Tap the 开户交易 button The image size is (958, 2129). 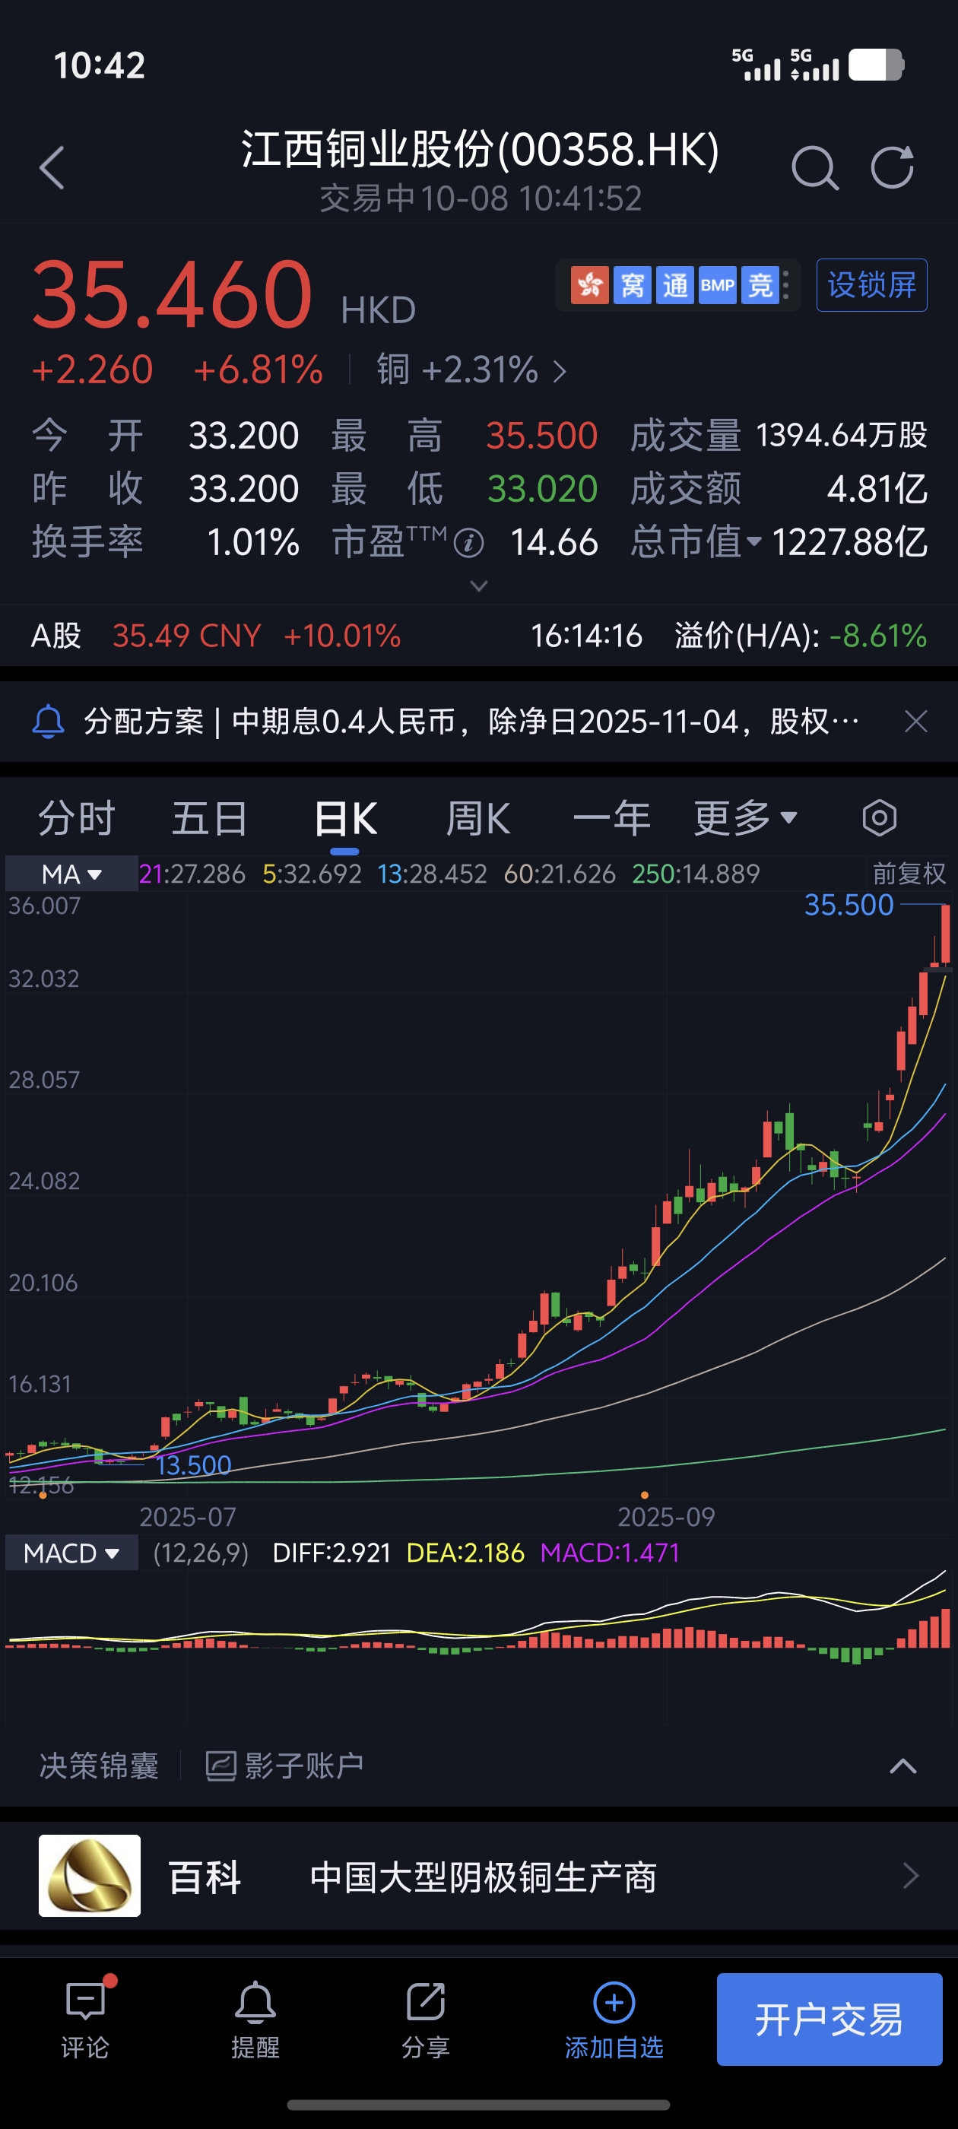tap(829, 2019)
